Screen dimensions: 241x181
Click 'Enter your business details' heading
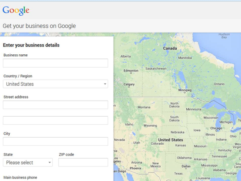click(x=31, y=45)
